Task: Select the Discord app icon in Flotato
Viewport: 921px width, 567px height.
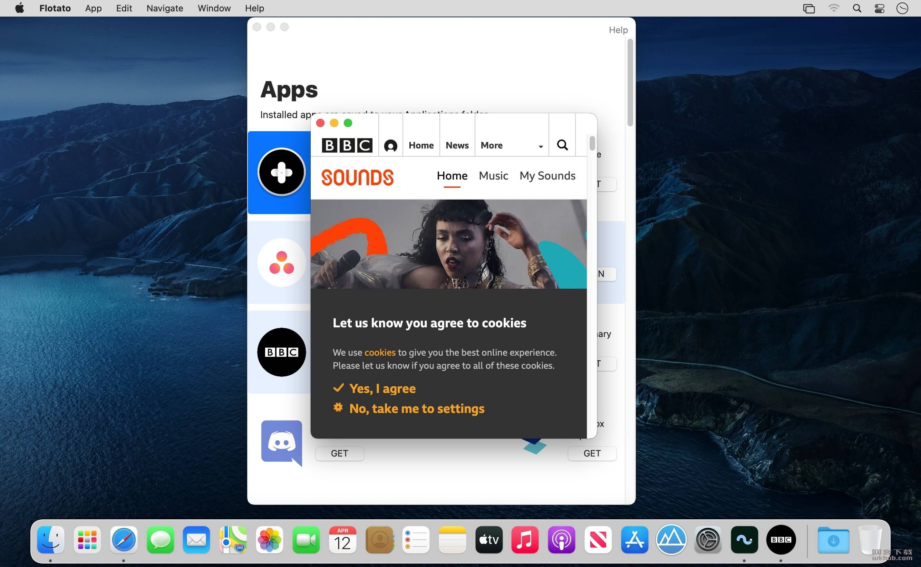Action: point(281,443)
